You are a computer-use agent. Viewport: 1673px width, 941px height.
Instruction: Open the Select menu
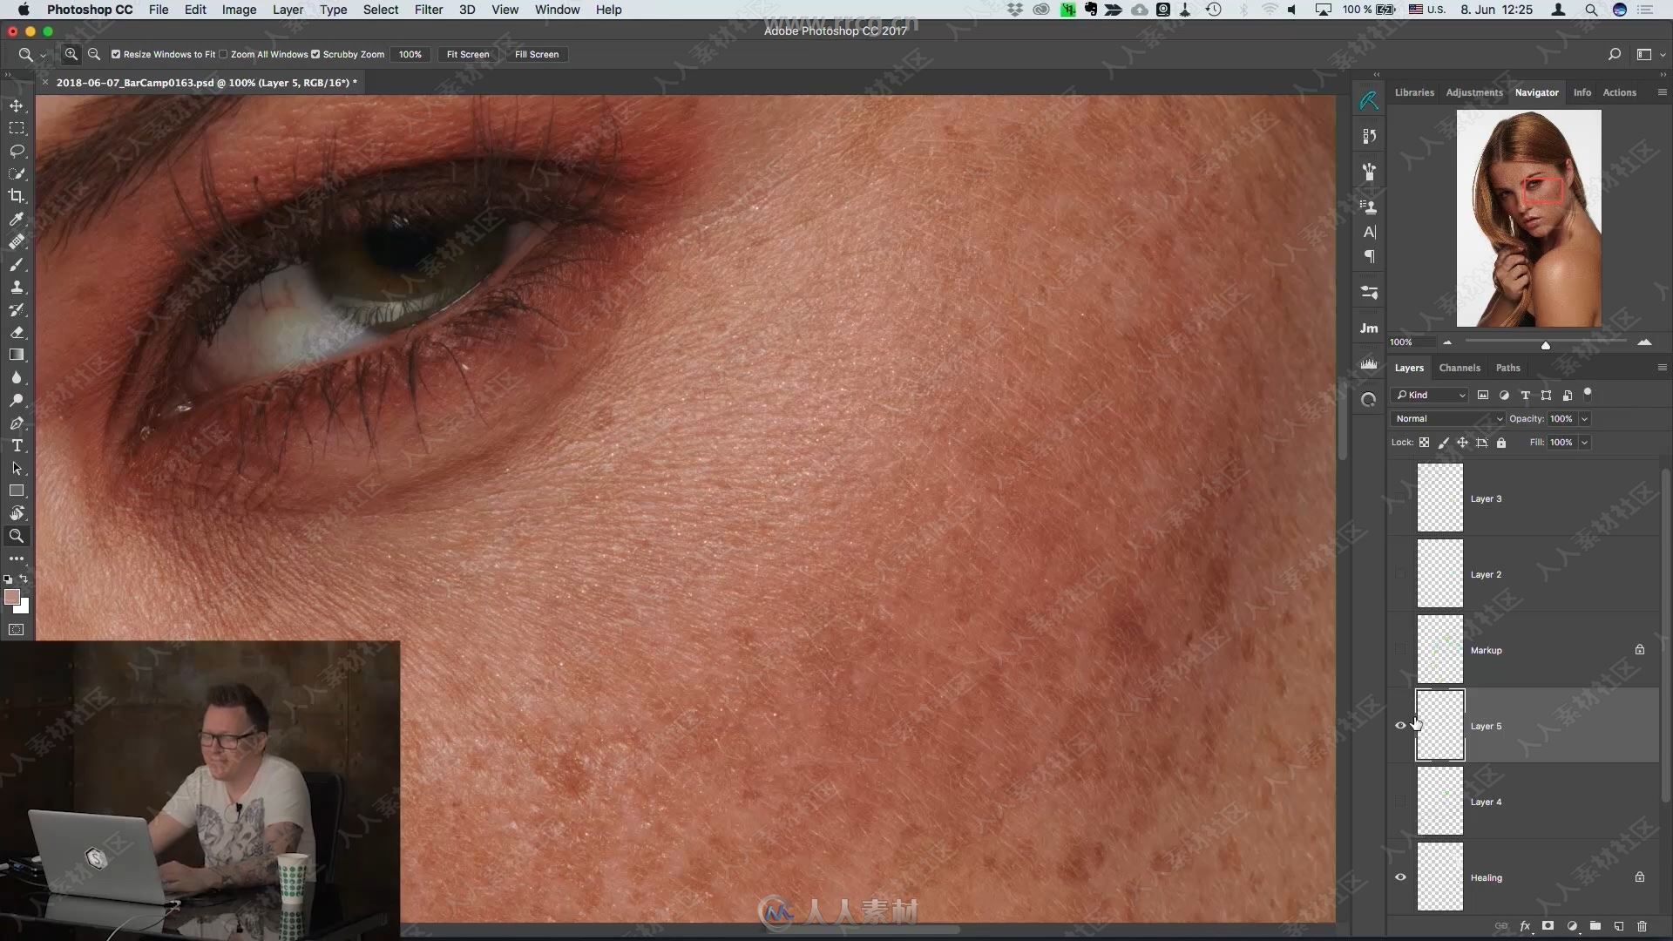[x=381, y=10]
